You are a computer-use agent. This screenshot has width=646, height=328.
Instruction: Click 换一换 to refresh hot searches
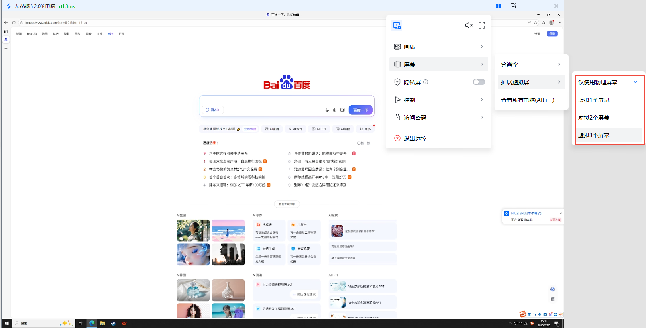pos(364,143)
